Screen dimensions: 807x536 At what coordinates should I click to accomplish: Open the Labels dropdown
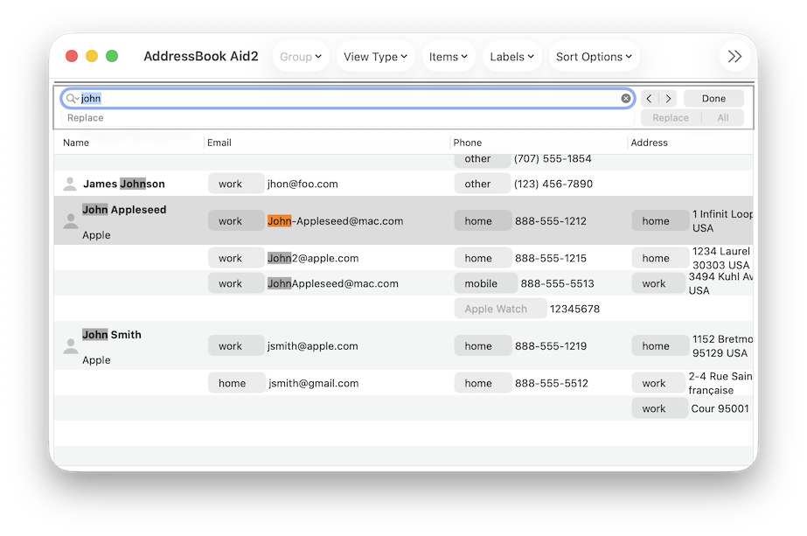511,57
